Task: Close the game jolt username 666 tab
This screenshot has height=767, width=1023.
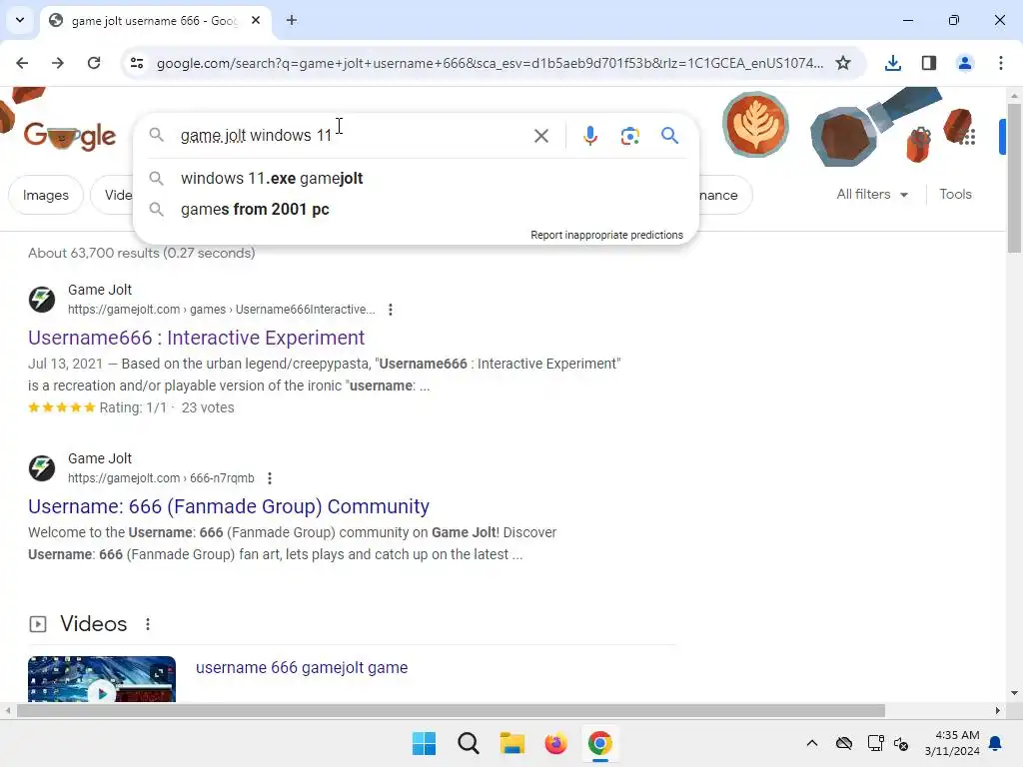Action: click(x=256, y=20)
